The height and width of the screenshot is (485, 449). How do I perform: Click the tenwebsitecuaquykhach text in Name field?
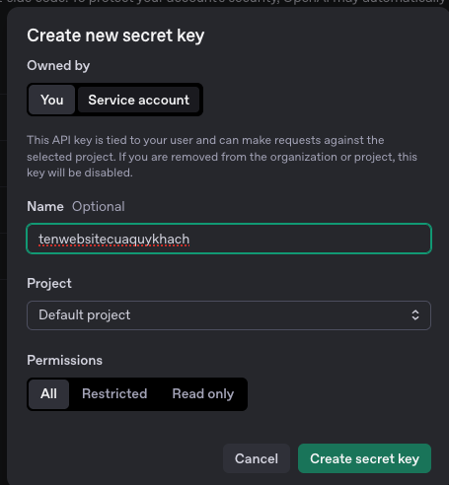point(113,240)
